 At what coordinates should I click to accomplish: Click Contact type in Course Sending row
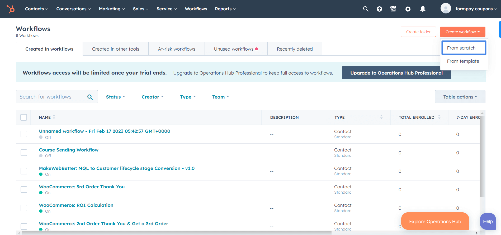pyautogui.click(x=343, y=150)
